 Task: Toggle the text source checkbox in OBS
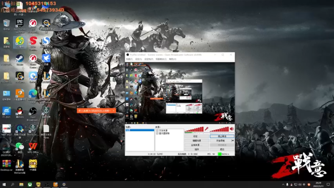click(x=157, y=130)
